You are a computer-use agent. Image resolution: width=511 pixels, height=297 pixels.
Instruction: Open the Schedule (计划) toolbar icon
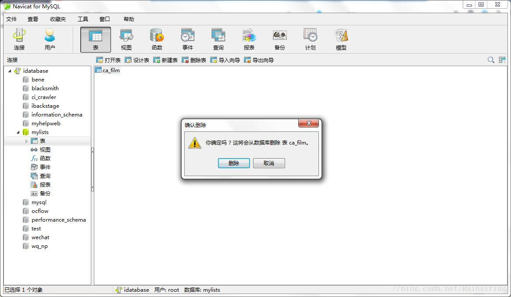pyautogui.click(x=310, y=39)
